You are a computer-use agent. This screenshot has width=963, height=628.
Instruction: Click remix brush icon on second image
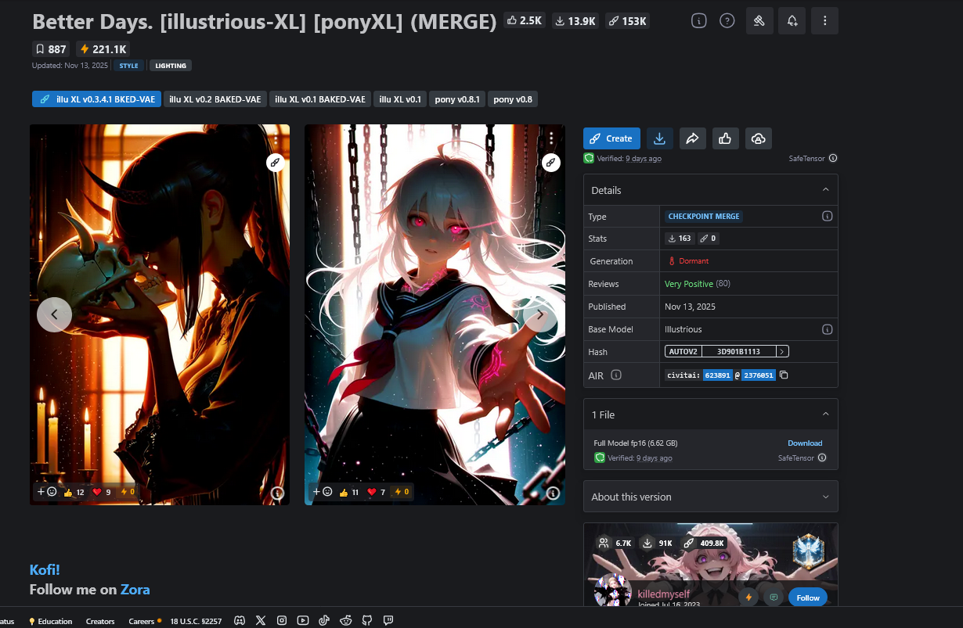pos(551,163)
